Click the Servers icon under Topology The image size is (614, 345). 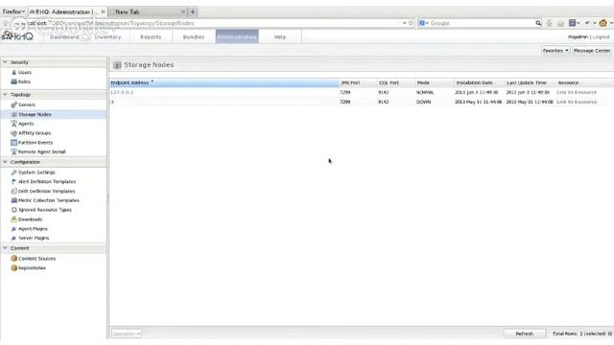coord(13,104)
